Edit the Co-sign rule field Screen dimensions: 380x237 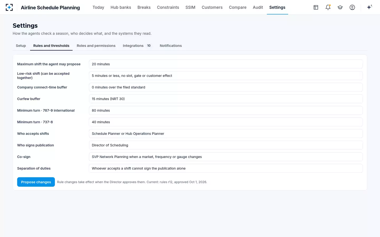226,157
